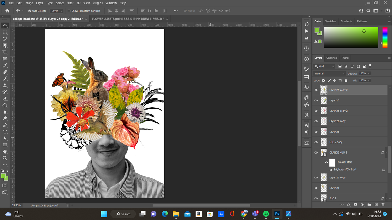
Task: Hide the Layer 25 layer
Action: coord(316,101)
